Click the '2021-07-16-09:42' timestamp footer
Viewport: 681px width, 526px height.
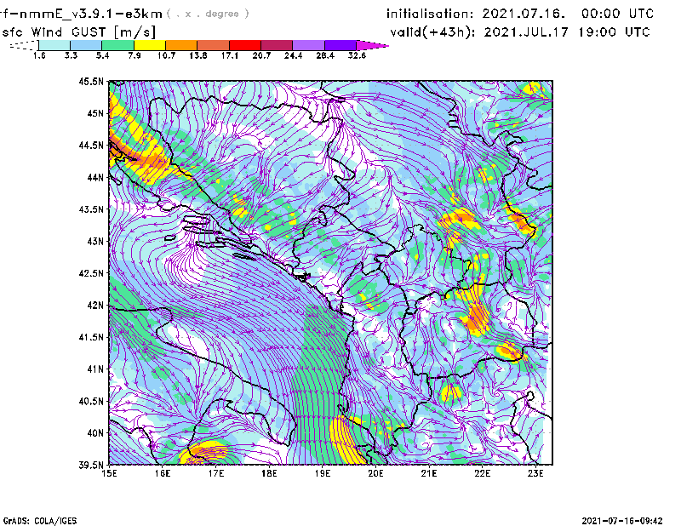(x=622, y=521)
